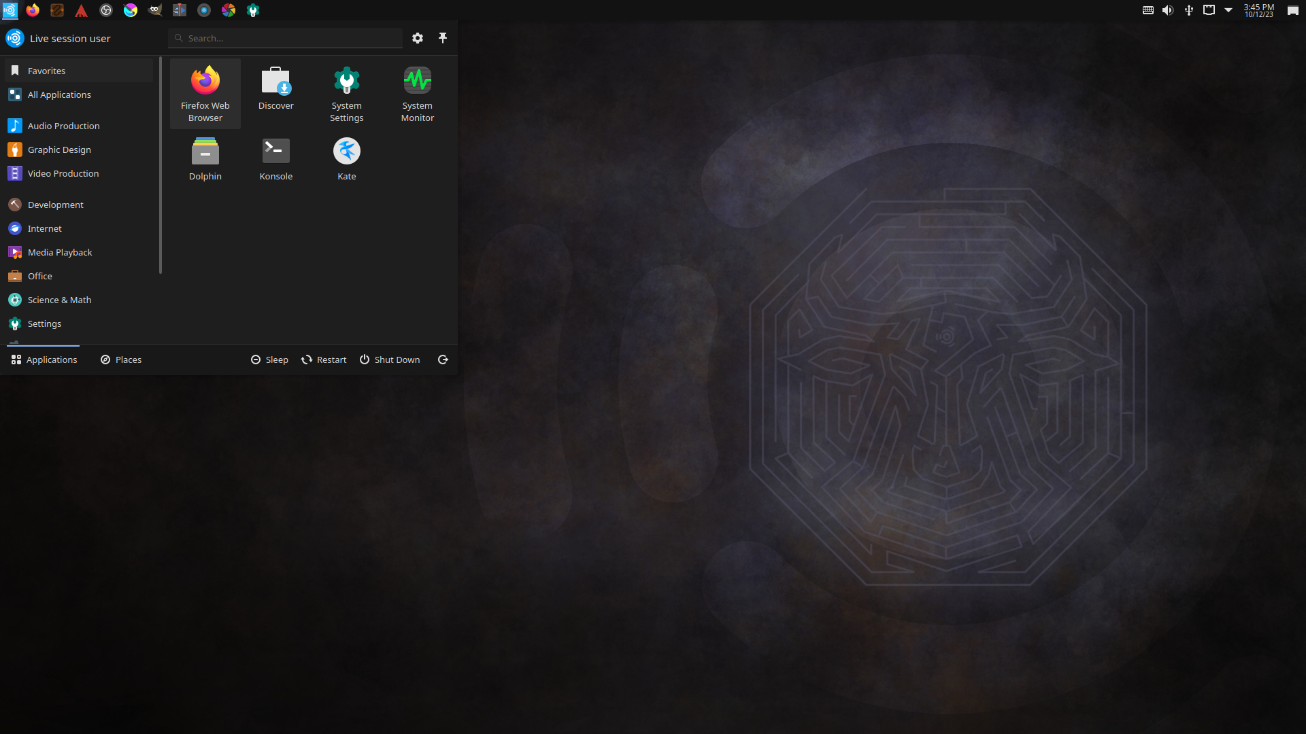Open the Internet category
Screen dimensions: 1306x734
click(x=79, y=228)
